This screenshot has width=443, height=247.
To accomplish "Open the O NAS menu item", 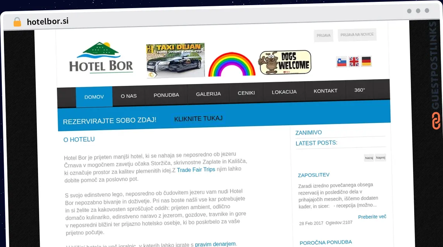I will [x=128, y=96].
